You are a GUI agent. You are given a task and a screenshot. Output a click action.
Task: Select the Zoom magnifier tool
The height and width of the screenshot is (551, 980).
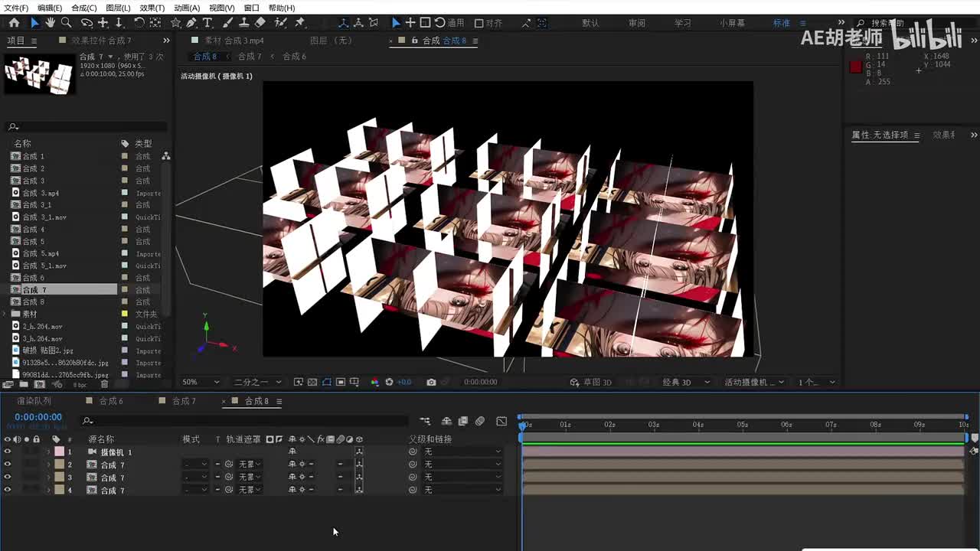(x=66, y=23)
